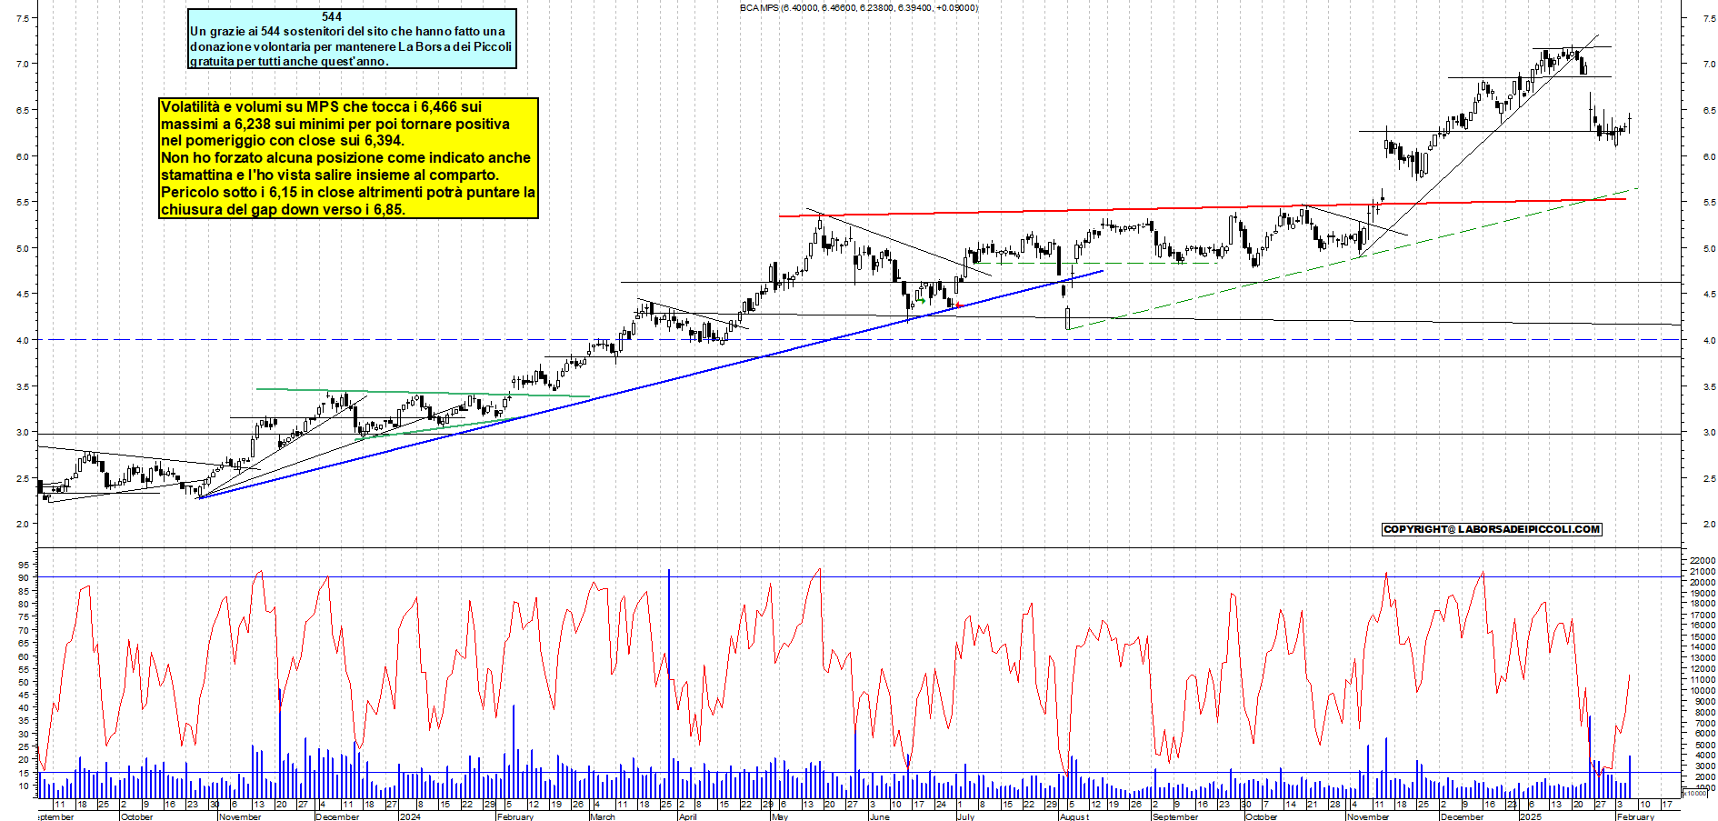Select the '544' heading in the cyan box

point(332,16)
